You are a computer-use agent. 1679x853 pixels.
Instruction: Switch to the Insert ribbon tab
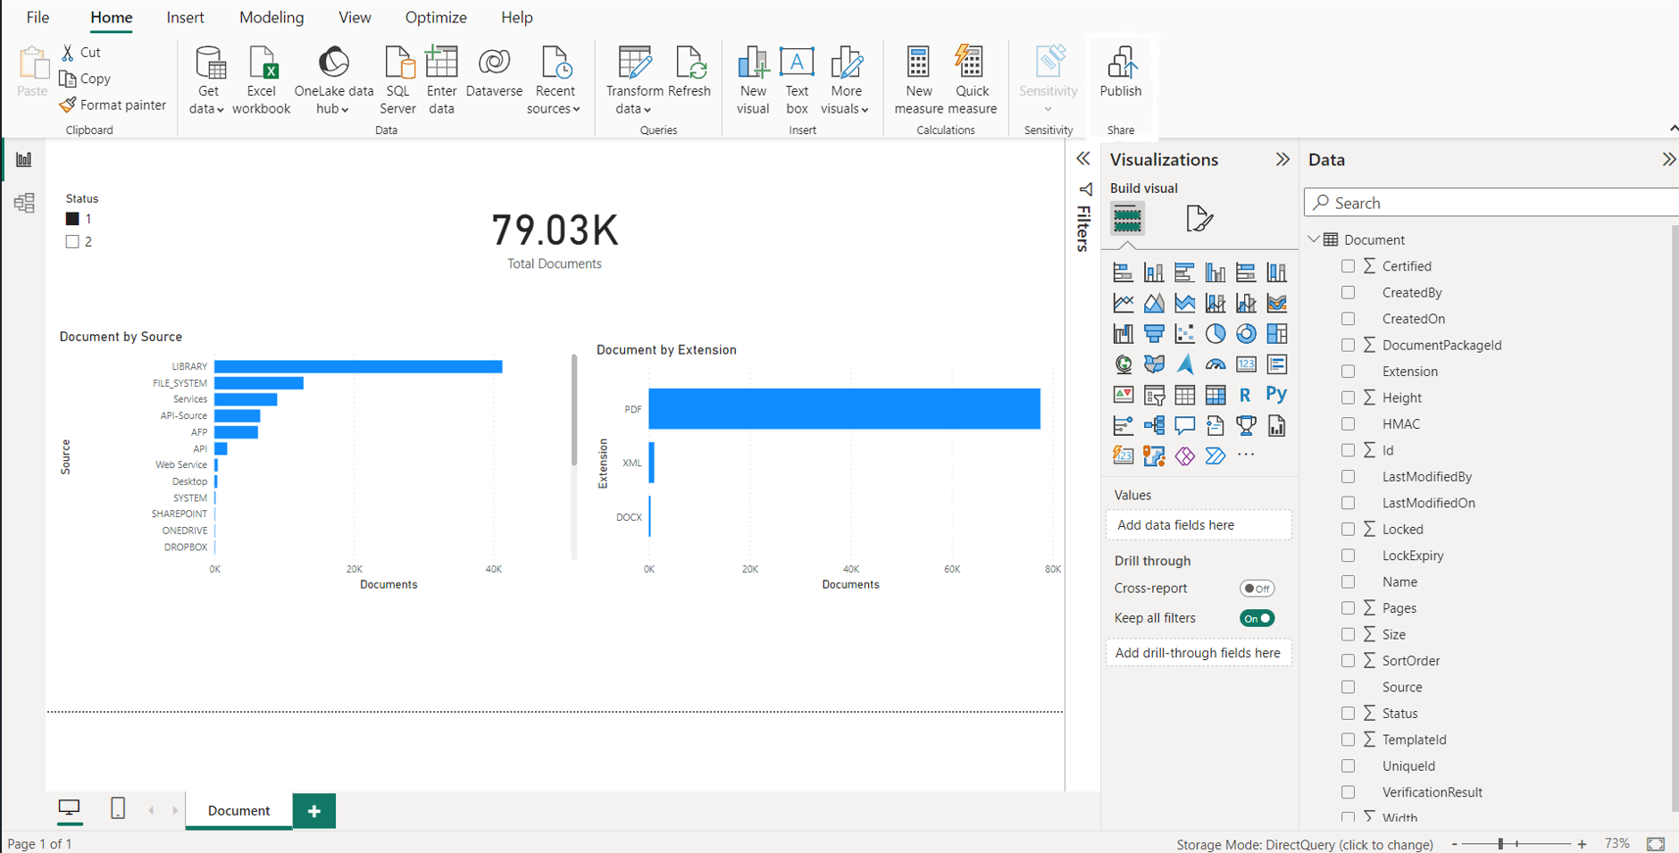pyautogui.click(x=185, y=17)
